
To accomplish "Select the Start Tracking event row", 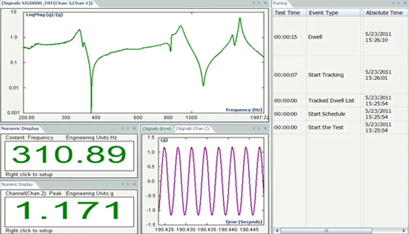I will click(325, 75).
